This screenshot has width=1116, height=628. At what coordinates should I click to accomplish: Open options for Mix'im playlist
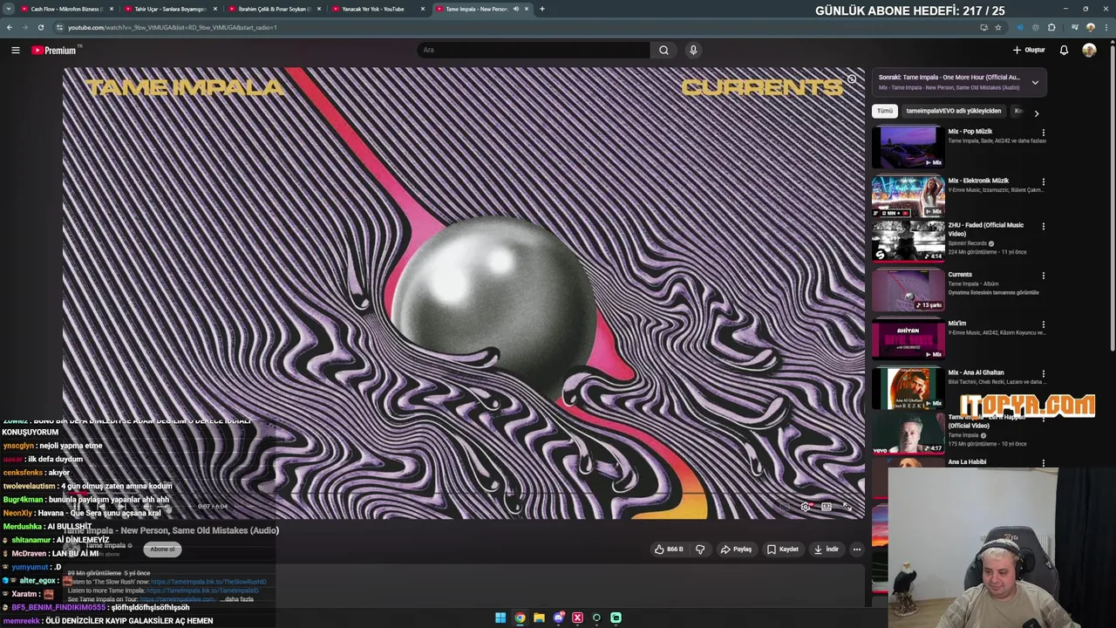[x=1043, y=325]
